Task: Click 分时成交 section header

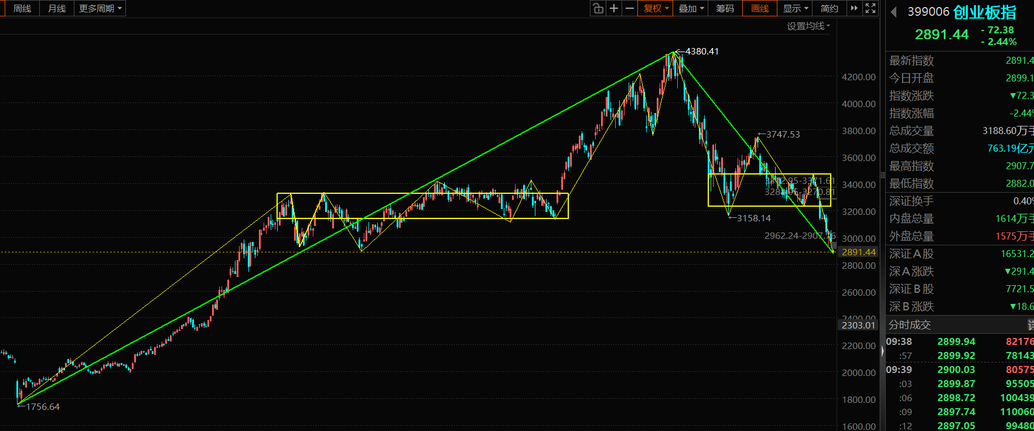Action: pos(909,324)
